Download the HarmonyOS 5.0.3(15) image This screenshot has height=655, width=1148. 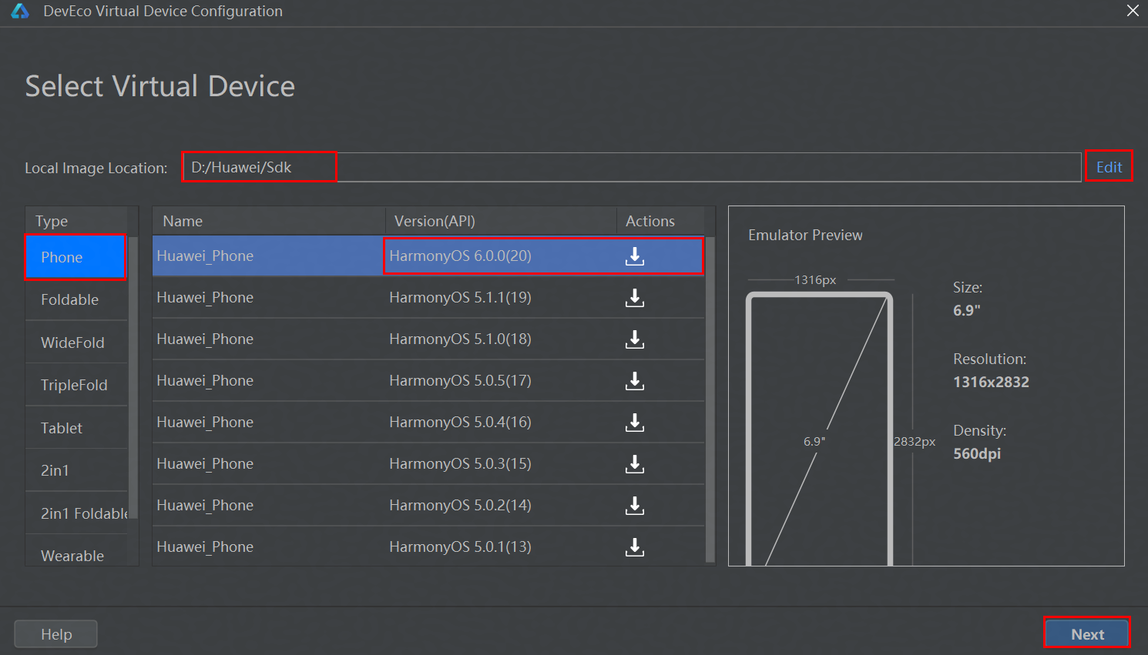click(x=635, y=464)
